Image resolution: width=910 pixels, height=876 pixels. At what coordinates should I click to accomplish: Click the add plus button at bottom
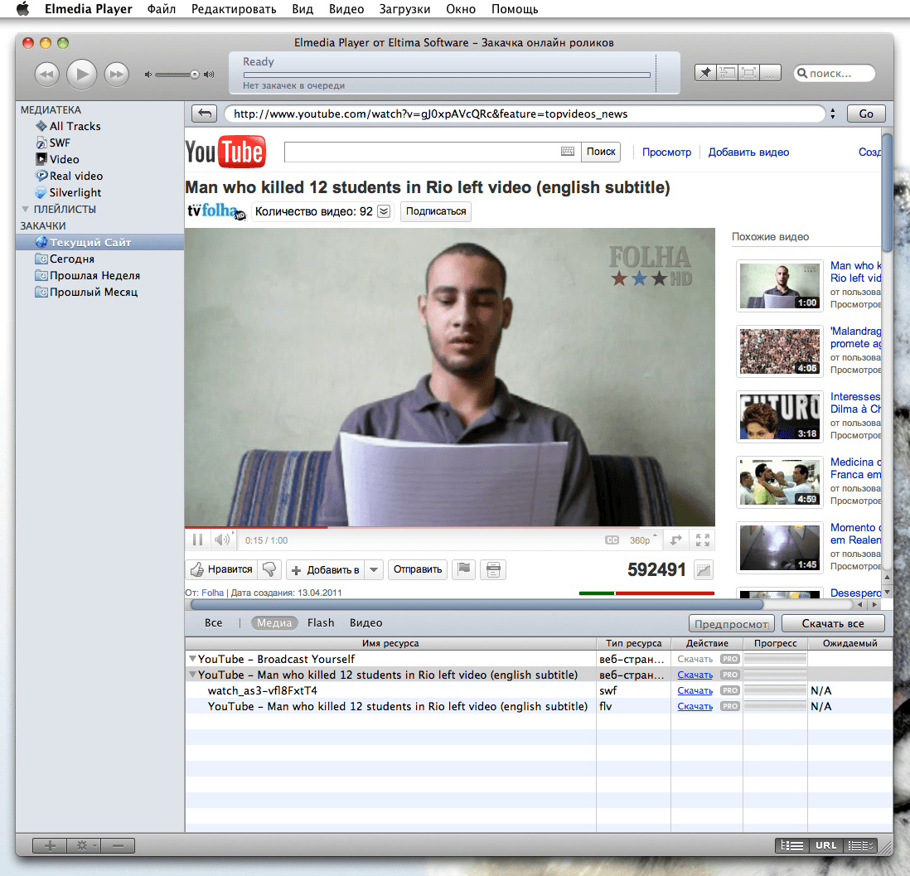pyautogui.click(x=50, y=845)
